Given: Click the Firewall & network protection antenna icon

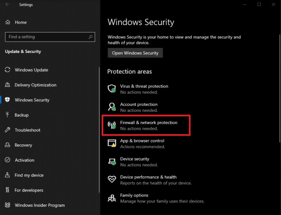Looking at the screenshot, I should pyautogui.click(x=112, y=125).
